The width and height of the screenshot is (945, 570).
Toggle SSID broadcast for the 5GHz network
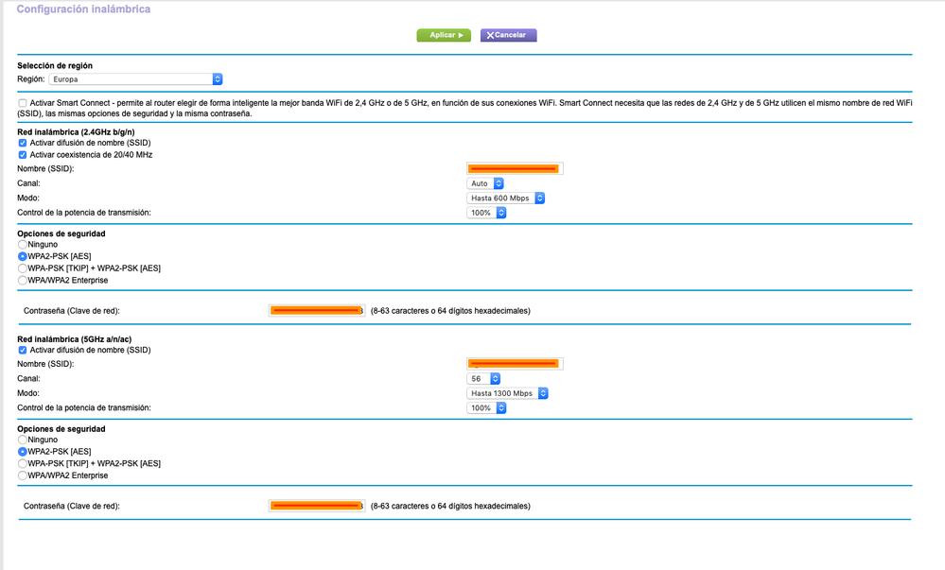pyautogui.click(x=23, y=350)
